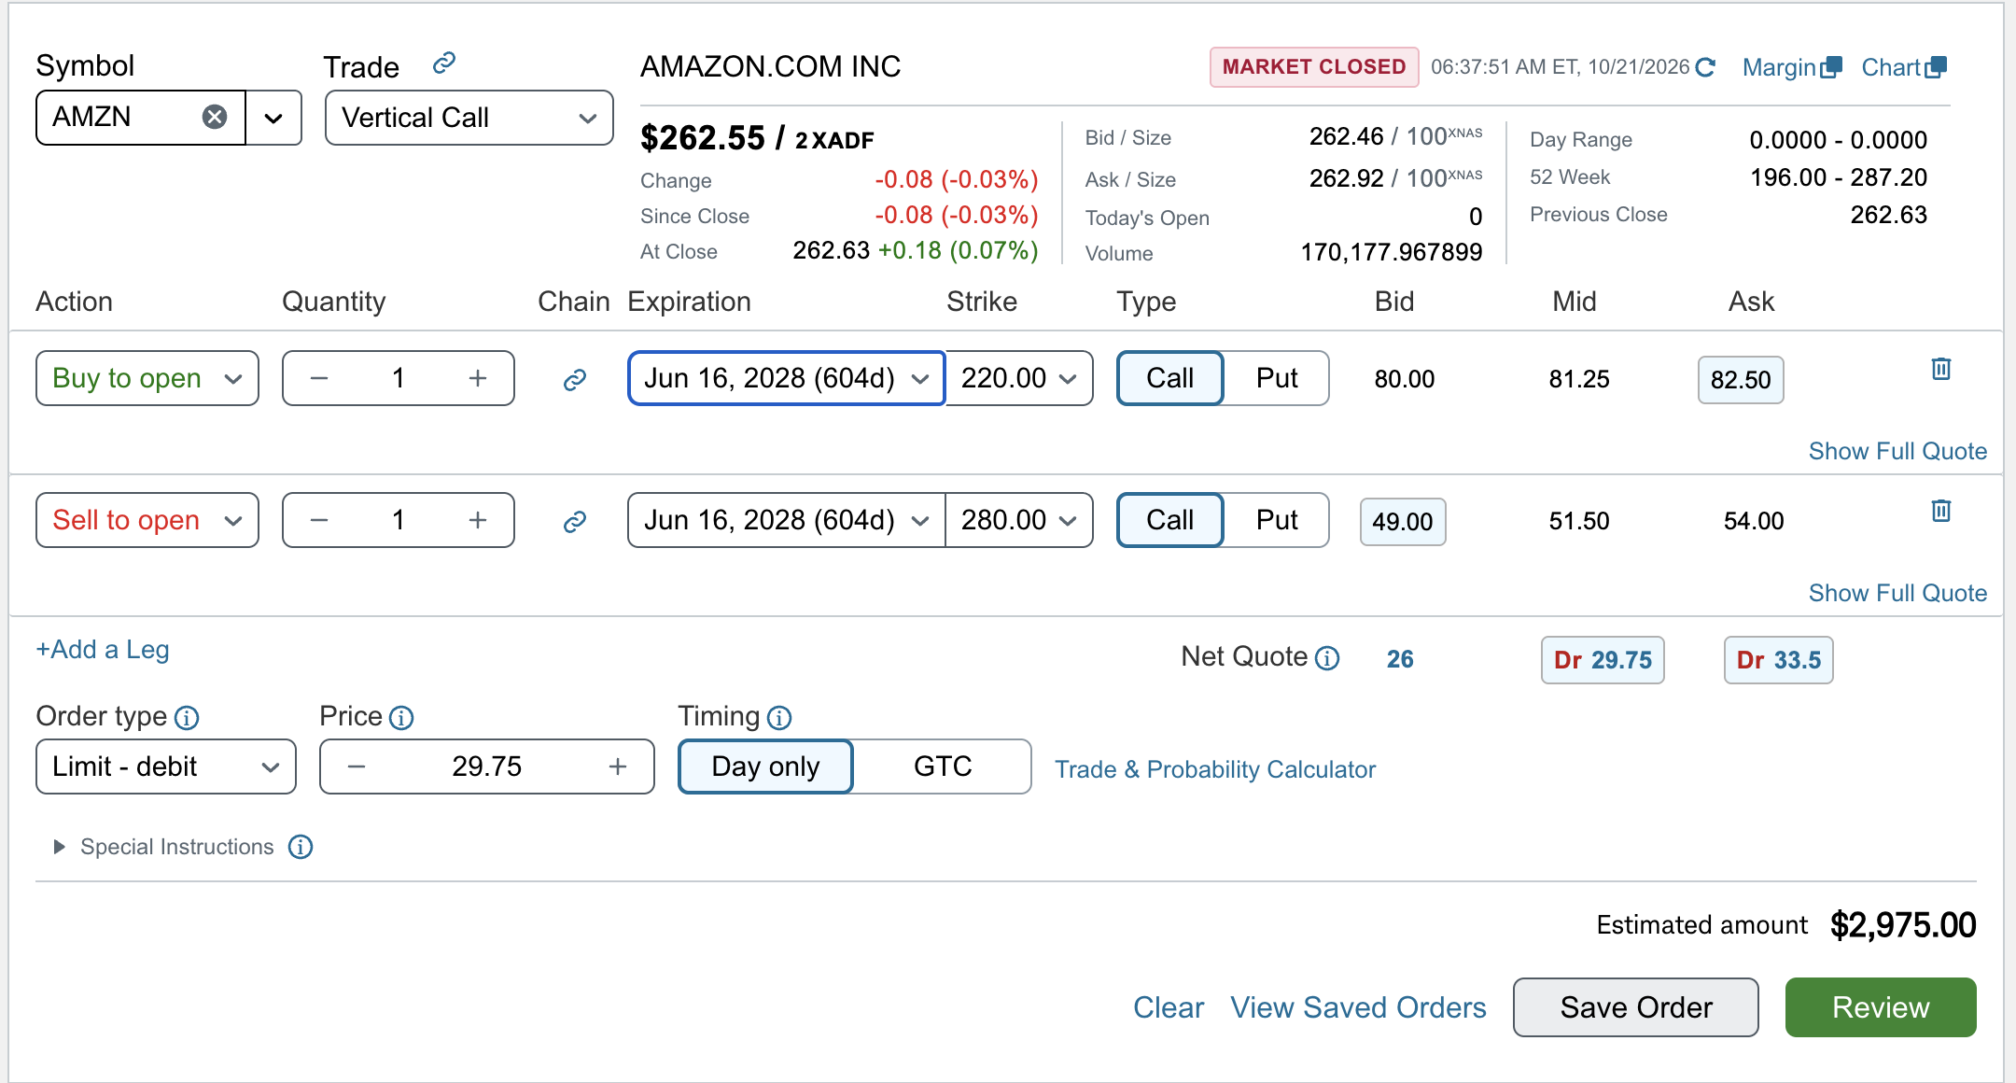Open the symbol dropdown arrow
This screenshot has height=1083, width=2016.
pos(273,118)
